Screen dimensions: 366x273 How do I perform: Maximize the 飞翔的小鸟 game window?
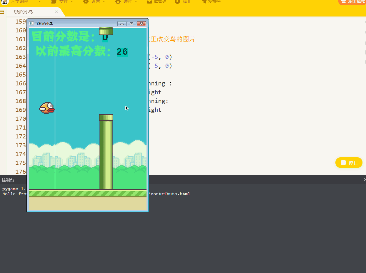click(132, 24)
